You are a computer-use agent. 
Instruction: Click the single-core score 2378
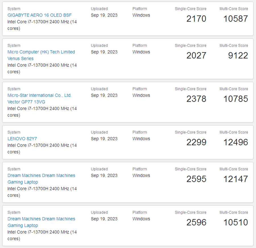pyautogui.click(x=196, y=99)
